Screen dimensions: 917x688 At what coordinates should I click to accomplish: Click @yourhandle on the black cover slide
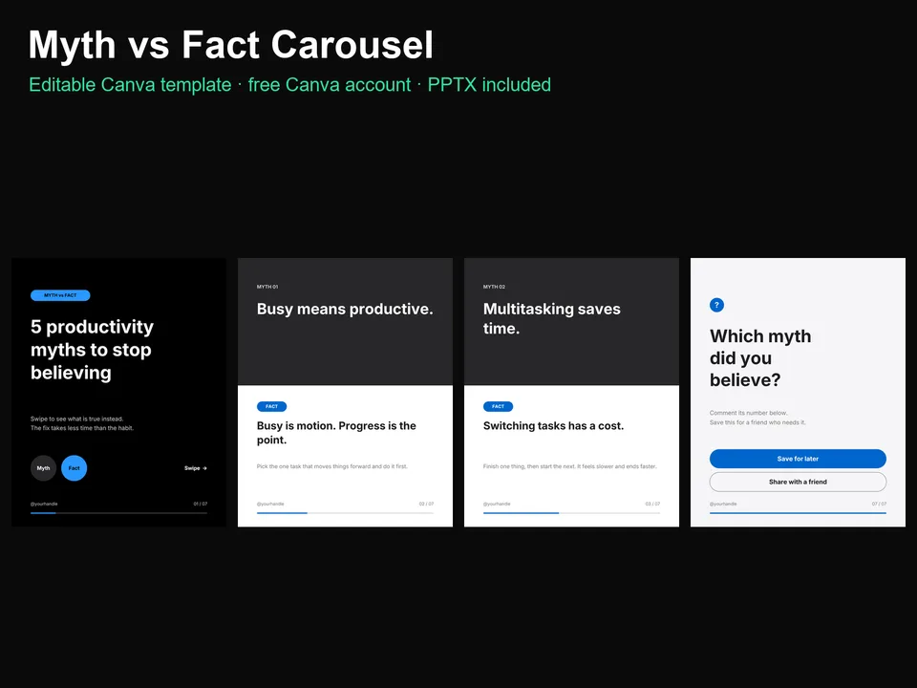(x=44, y=504)
